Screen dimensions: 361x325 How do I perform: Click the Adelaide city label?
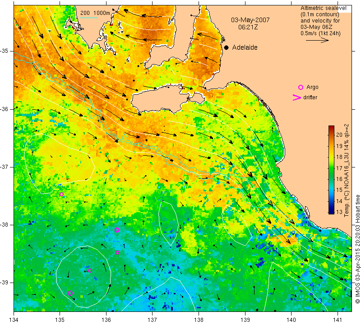click(x=245, y=47)
